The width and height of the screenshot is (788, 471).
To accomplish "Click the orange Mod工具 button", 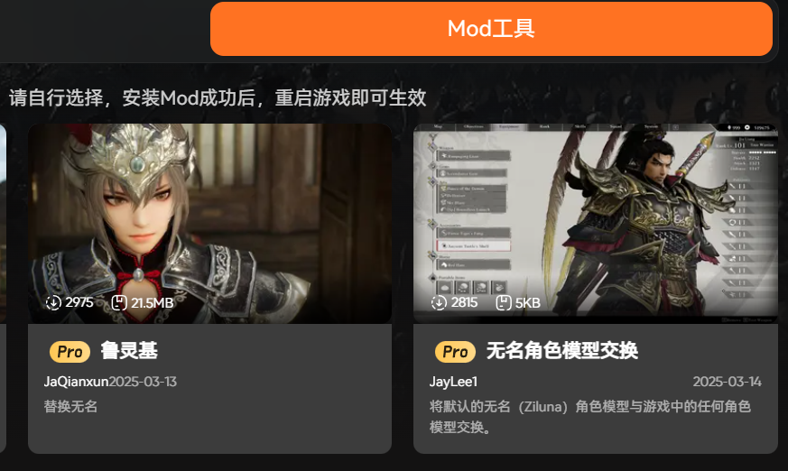I will [491, 29].
